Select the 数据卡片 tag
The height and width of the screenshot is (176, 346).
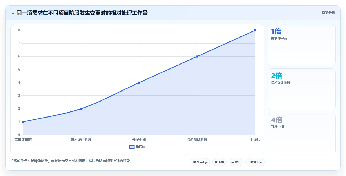coord(255,162)
